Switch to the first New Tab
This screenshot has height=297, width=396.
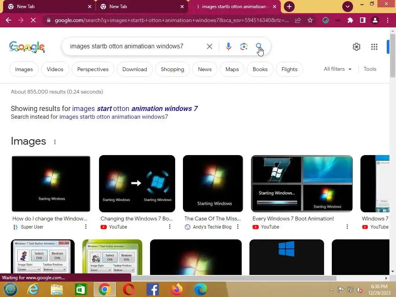pos(47,7)
